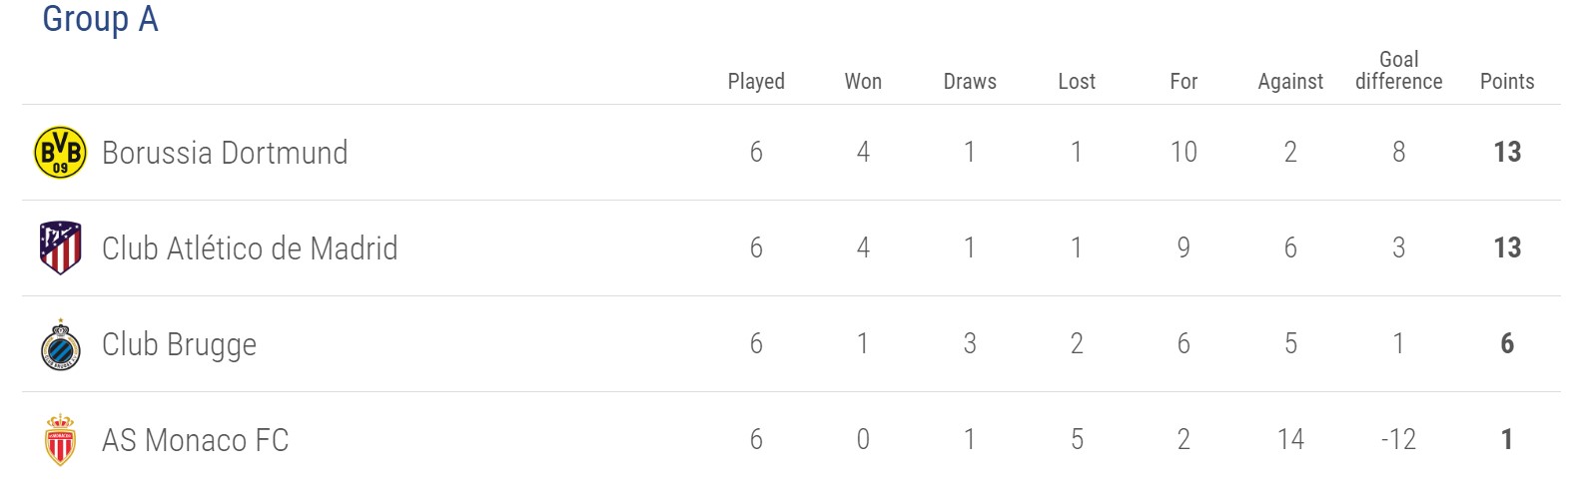Click the Atlético de Madrid club crest
This screenshot has height=490, width=1572.
[60, 248]
